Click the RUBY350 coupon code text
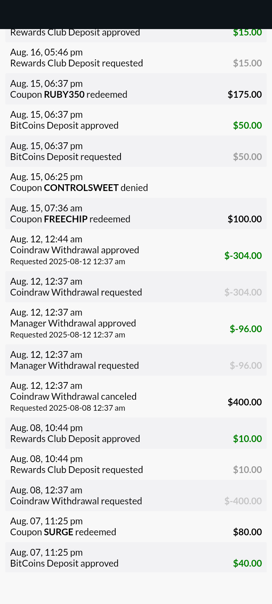 tap(64, 94)
